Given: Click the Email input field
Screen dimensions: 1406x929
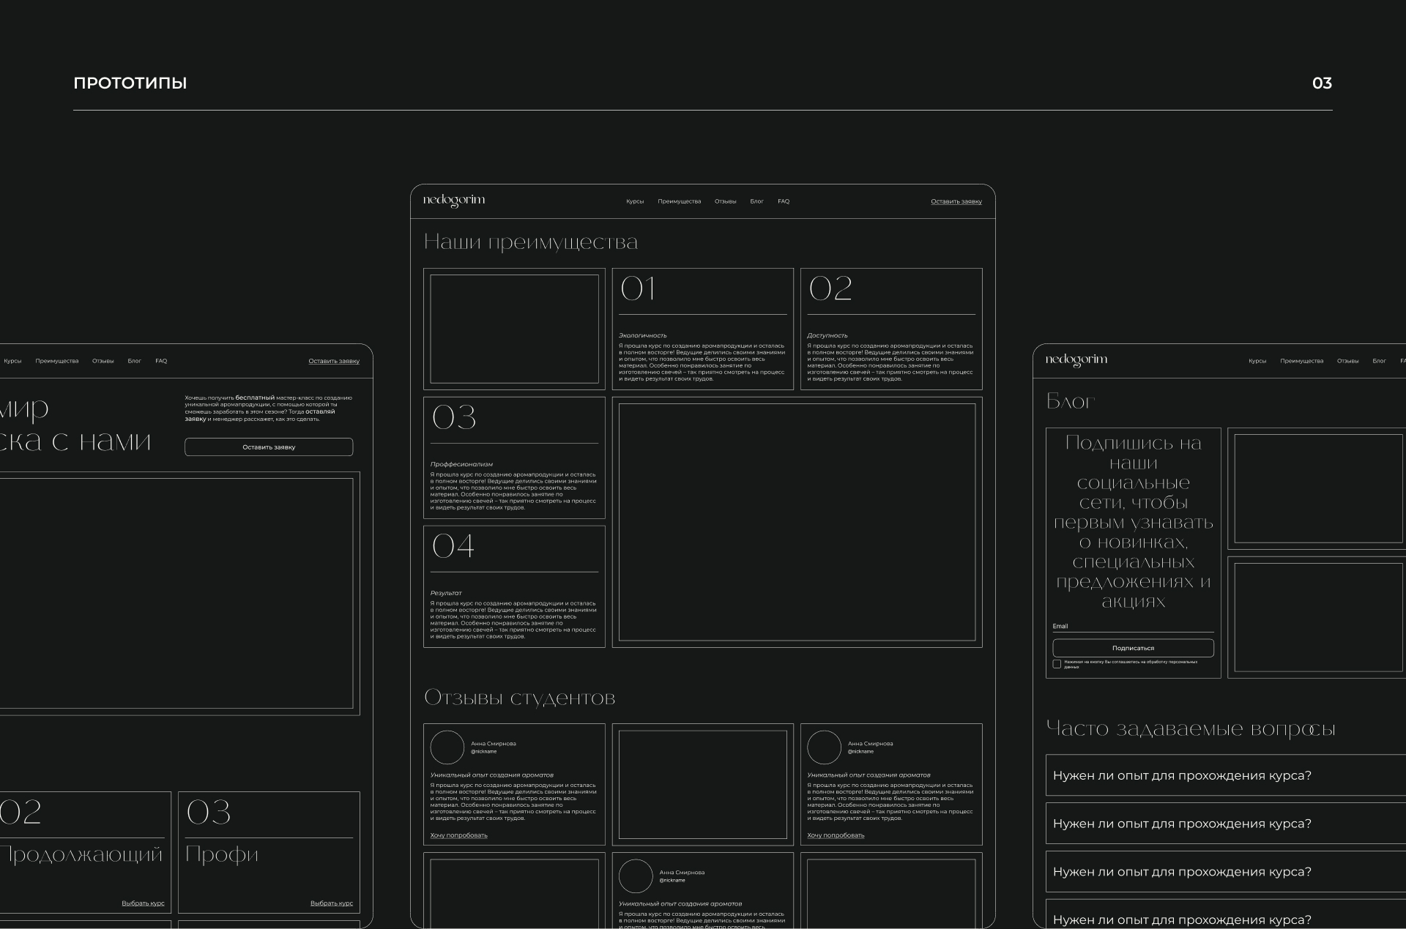Looking at the screenshot, I should coord(1133,627).
